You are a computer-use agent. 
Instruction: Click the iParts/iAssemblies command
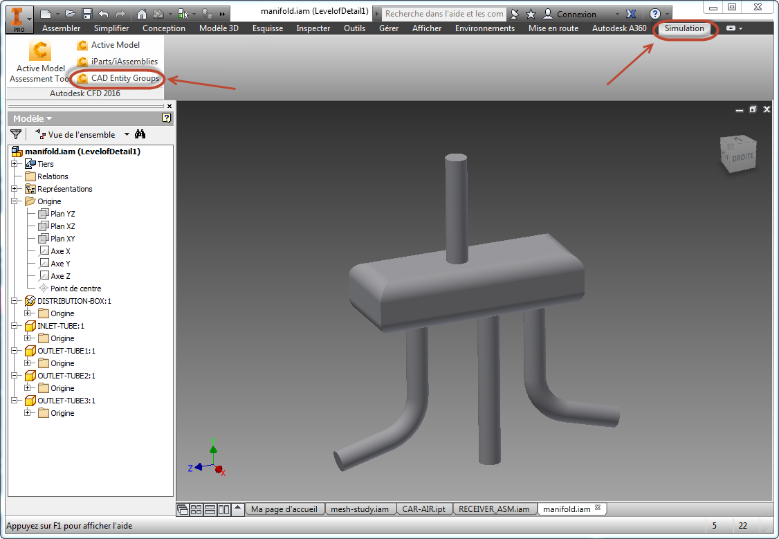(x=117, y=62)
